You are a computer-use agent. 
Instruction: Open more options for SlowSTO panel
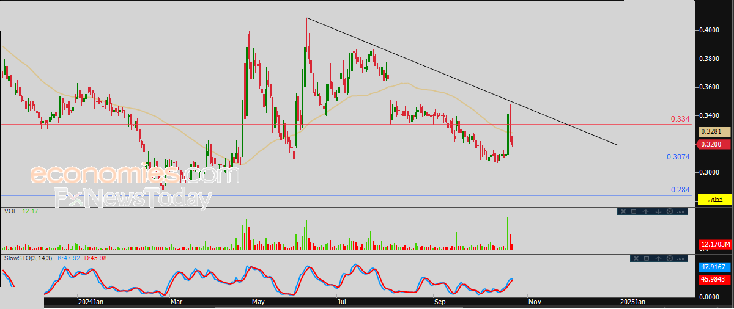(680, 258)
